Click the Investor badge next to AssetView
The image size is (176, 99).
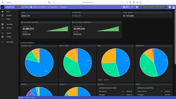click(x=18, y=7)
